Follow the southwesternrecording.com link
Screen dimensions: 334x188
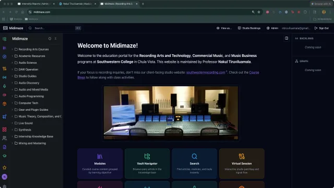(206, 73)
